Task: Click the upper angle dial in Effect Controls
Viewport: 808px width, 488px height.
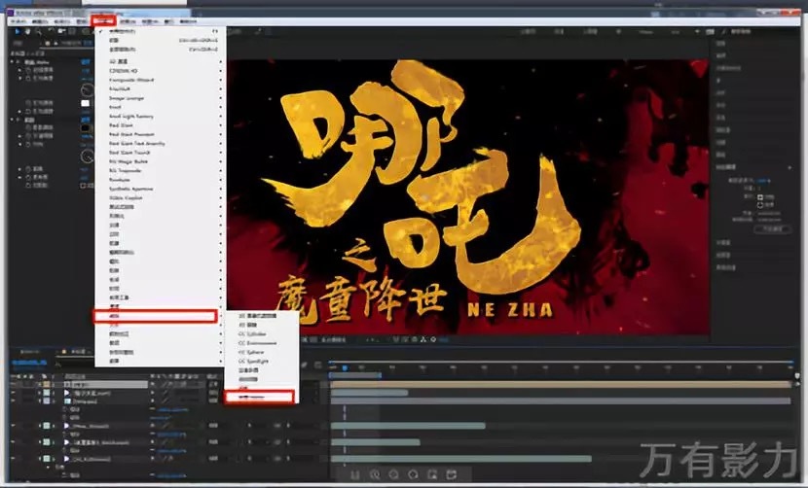Action: pos(87,88)
